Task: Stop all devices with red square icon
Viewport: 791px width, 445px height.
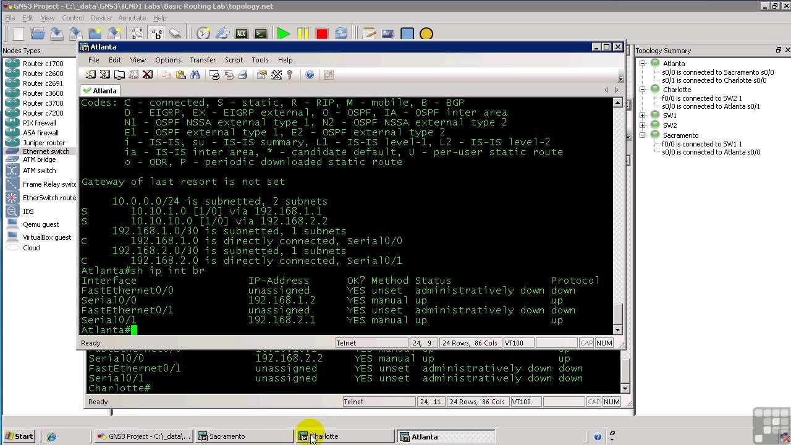Action: point(322,33)
